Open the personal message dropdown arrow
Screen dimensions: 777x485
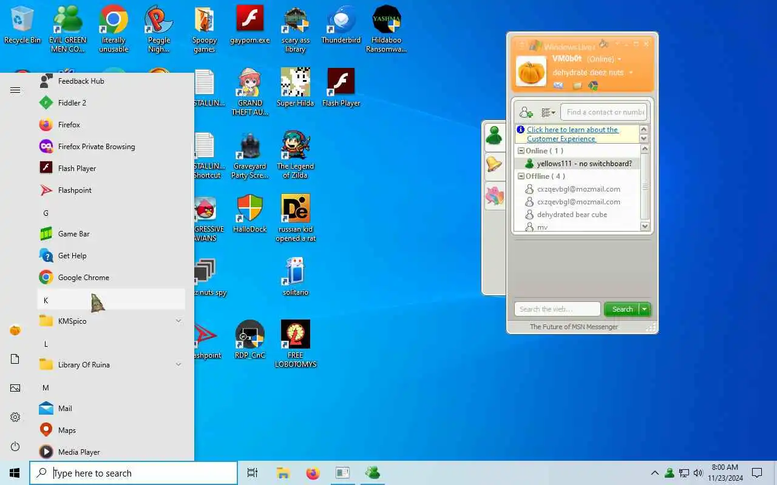pyautogui.click(x=631, y=73)
